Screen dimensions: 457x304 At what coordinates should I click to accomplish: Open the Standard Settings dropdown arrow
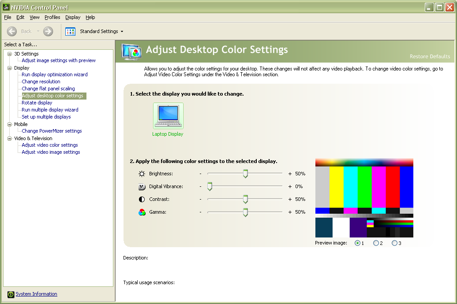tap(122, 32)
